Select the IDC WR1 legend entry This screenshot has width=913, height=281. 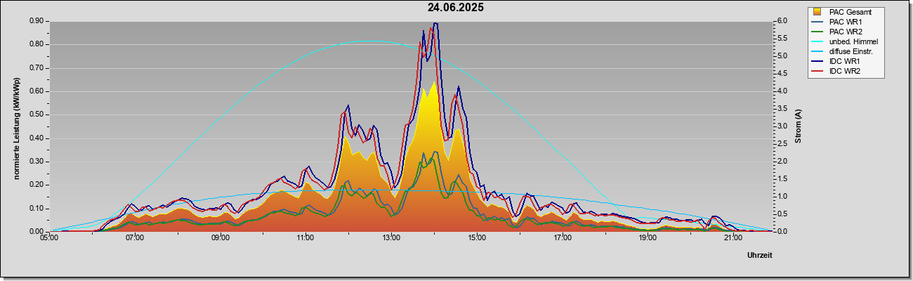tap(845, 61)
